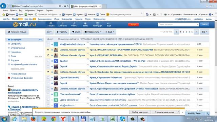Click the Удалить button
217x122 pixels.
pyautogui.click(x=62, y=32)
